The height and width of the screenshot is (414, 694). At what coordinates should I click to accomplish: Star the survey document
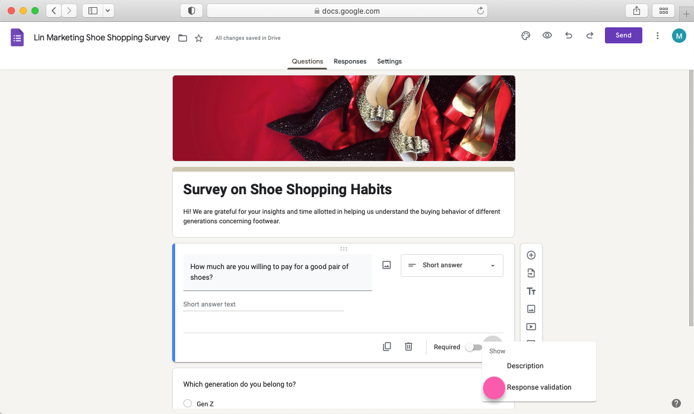pyautogui.click(x=199, y=38)
